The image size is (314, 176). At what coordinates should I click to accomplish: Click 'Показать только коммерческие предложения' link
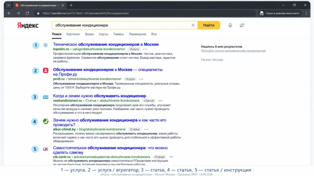pos(233,51)
